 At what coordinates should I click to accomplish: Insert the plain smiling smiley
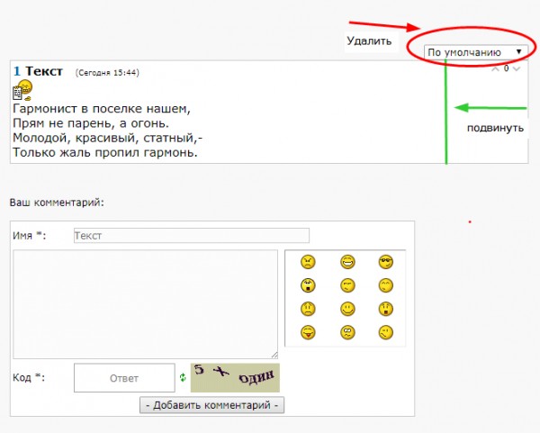pyautogui.click(x=347, y=309)
